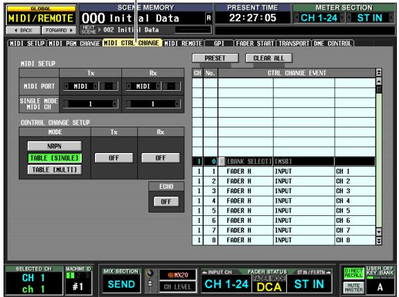
Task: Click single-up scroll arrow of event list
Action: [x=379, y=82]
